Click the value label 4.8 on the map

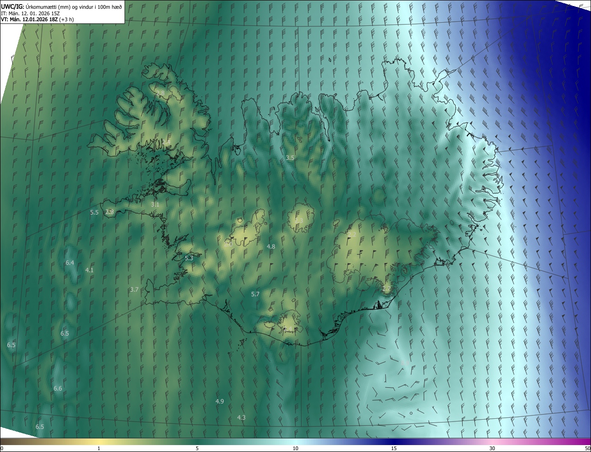coord(271,247)
